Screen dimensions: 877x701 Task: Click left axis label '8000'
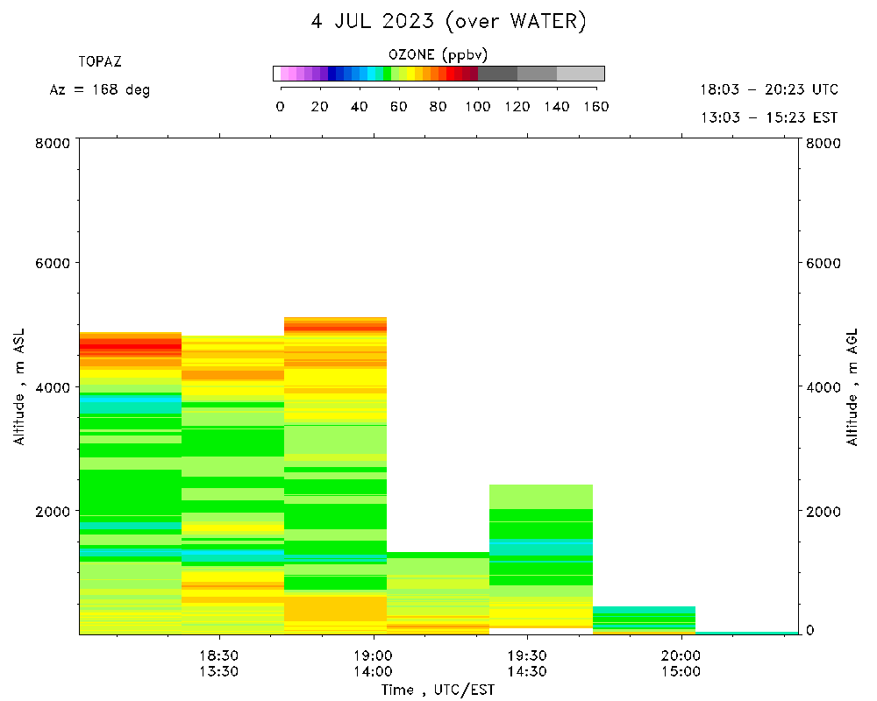pos(53,143)
